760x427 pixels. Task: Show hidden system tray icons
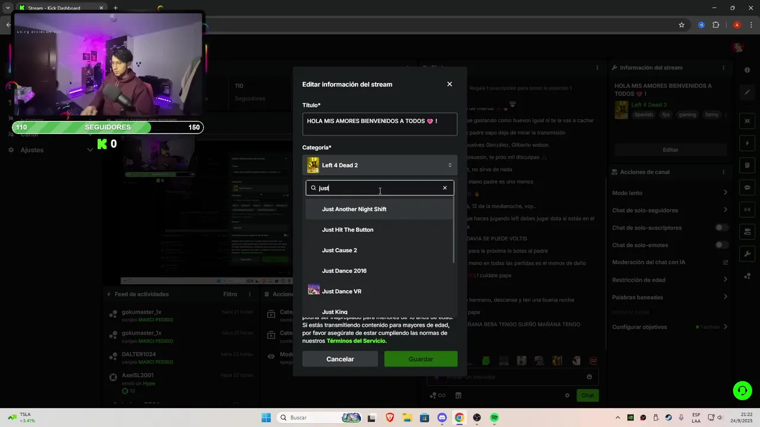[x=617, y=418]
